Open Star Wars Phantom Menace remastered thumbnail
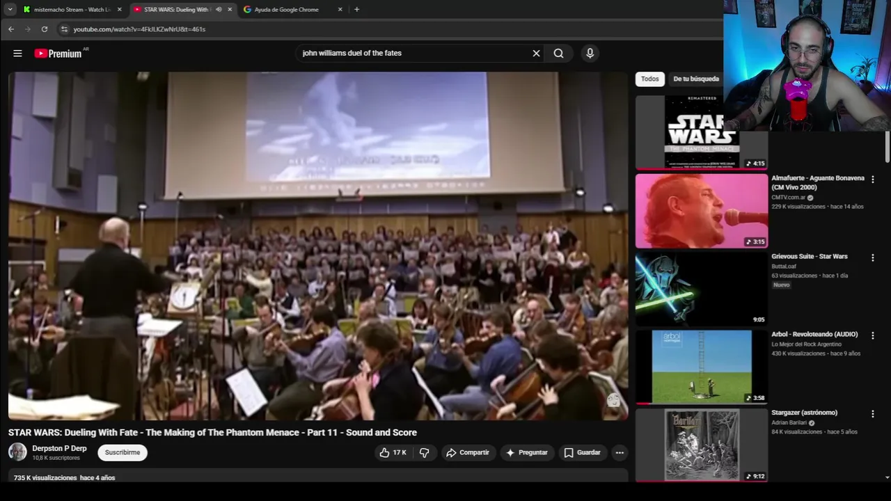The image size is (891, 501). tap(702, 132)
